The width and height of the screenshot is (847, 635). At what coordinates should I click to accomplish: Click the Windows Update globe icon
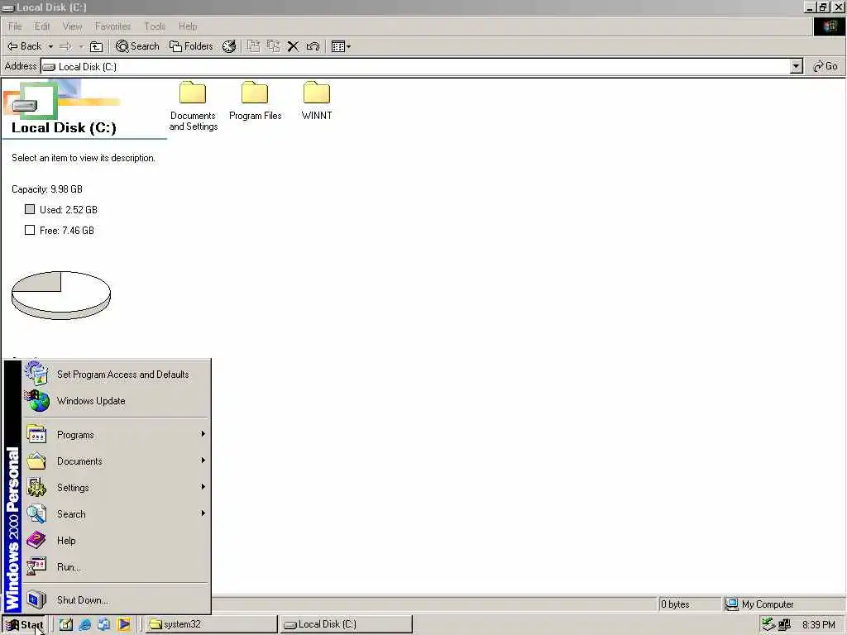pos(37,401)
